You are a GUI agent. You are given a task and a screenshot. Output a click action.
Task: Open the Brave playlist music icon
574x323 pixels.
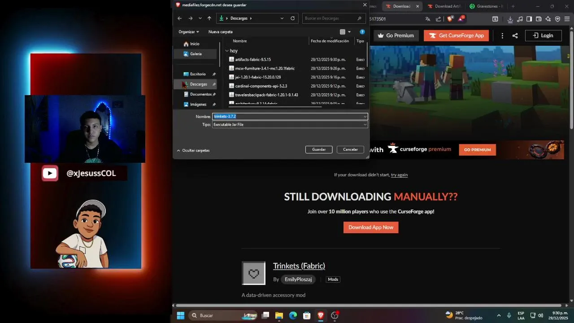(520, 19)
